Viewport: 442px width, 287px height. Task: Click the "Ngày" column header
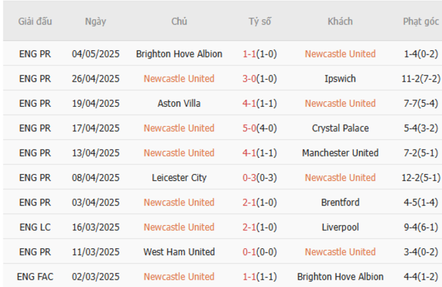tap(95, 21)
